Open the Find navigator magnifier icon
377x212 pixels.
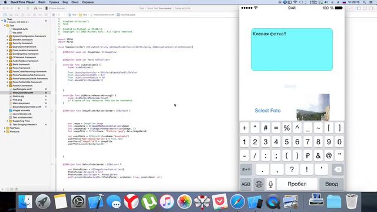[x=17, y=15]
